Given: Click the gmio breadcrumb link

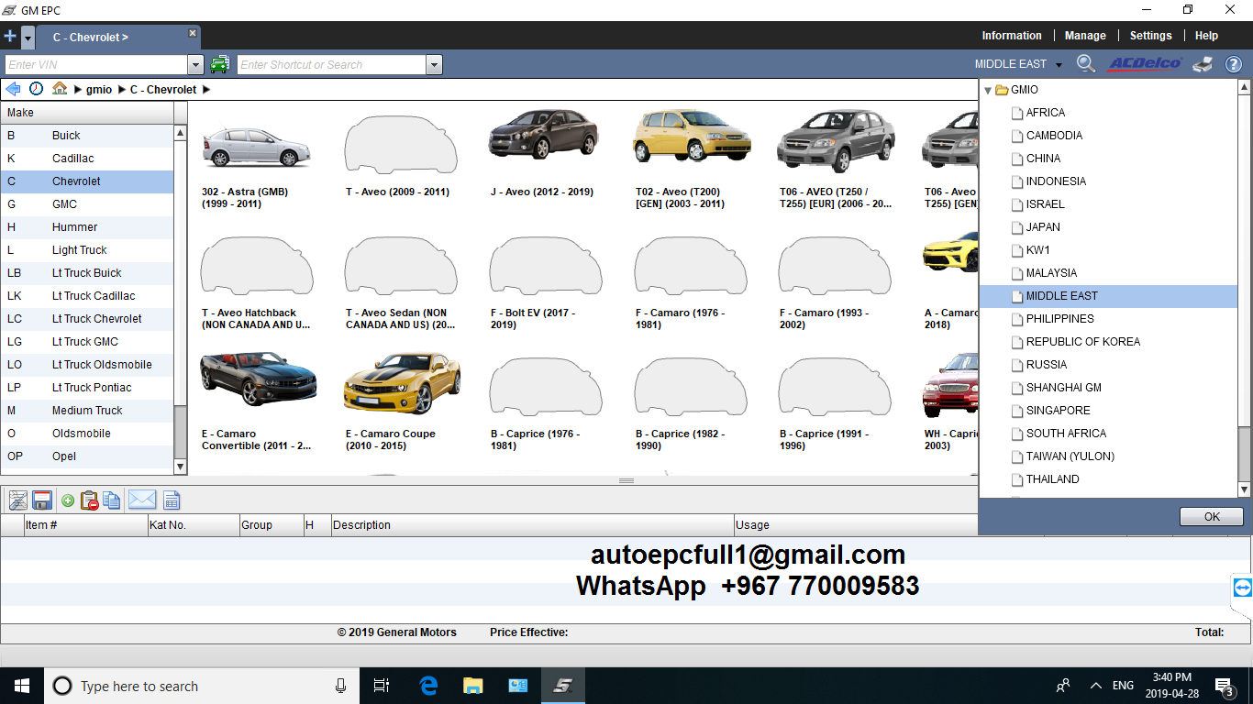Looking at the screenshot, I should pos(99,90).
